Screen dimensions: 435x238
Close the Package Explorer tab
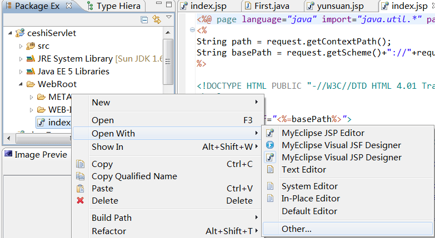[x=69, y=6]
